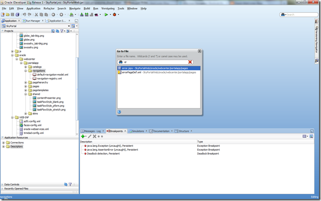Expand the skins folder node
This screenshot has width=321, height=201.
pos(26,114)
